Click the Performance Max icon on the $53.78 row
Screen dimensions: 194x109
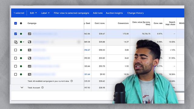point(29,66)
